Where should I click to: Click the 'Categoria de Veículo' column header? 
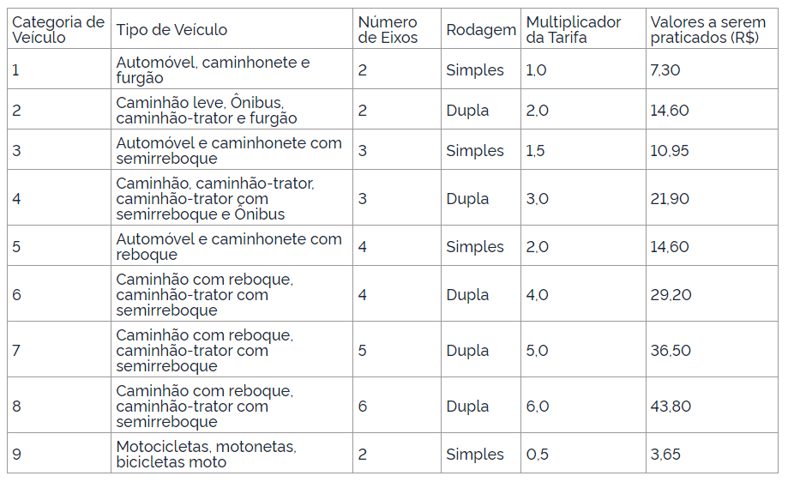[58, 30]
